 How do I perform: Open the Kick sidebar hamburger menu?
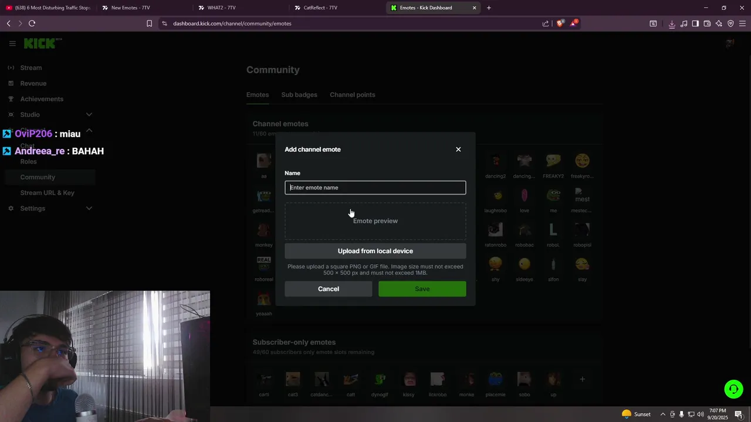(x=12, y=43)
